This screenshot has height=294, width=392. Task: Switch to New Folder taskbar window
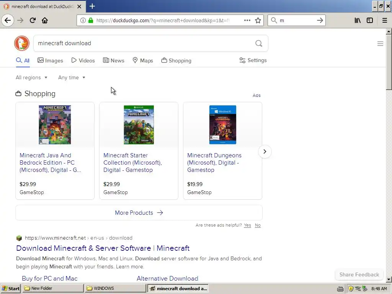[x=53, y=288]
